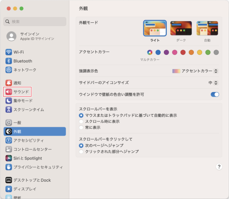Click the Bluetooth icon in sidebar
The height and width of the screenshot is (199, 229).
tap(9, 61)
